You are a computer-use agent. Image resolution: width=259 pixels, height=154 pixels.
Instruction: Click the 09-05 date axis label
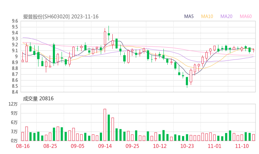point(77,146)
